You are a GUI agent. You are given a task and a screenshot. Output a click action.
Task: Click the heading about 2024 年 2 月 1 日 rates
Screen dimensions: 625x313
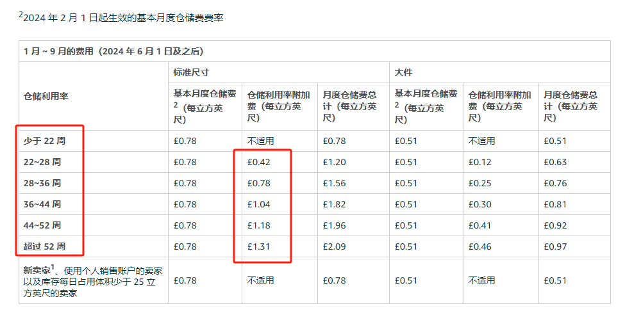point(122,18)
